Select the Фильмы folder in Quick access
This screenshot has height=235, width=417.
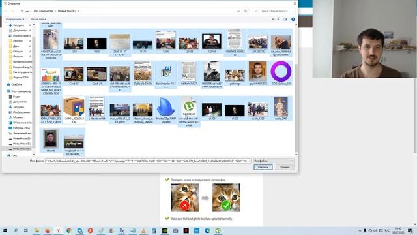pos(18,57)
